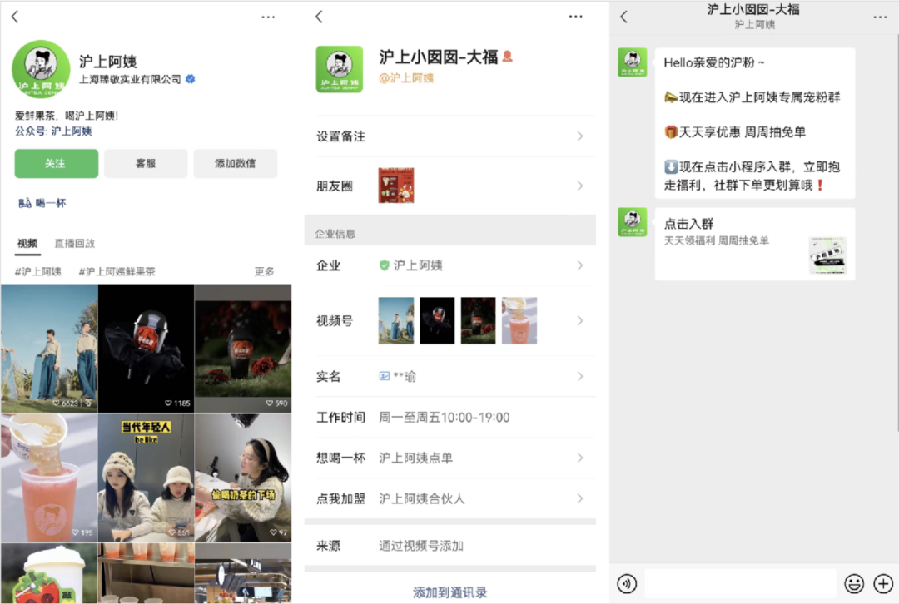This screenshot has height=604, width=899.
Task: Tap the last 视频号 preview with the peach drink
Action: (x=519, y=320)
